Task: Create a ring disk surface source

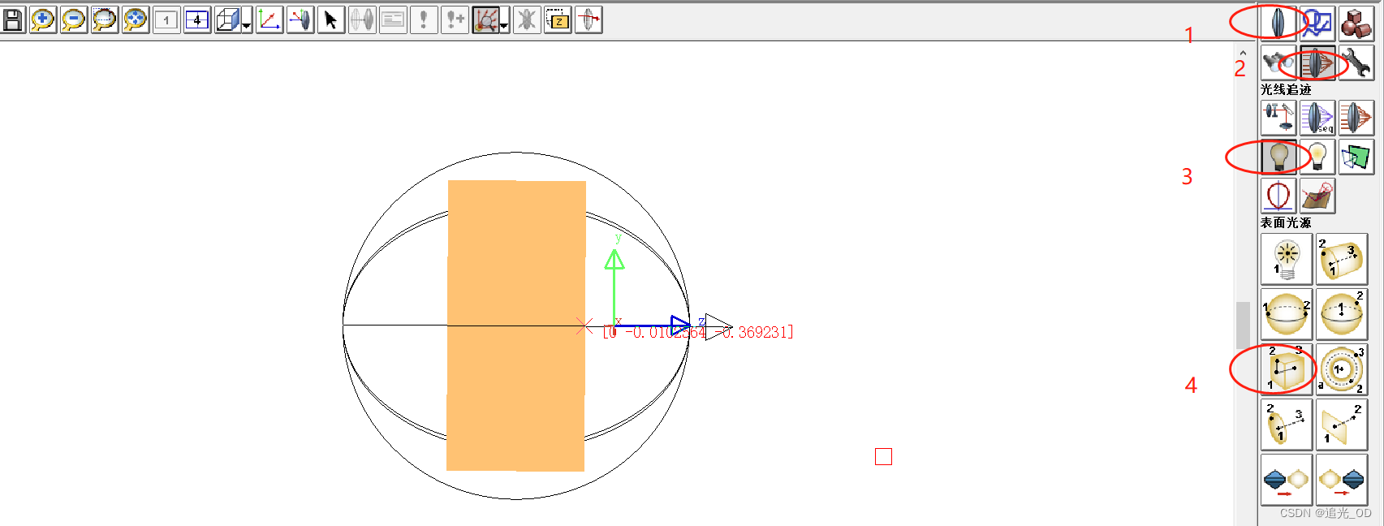Action: 1342,369
